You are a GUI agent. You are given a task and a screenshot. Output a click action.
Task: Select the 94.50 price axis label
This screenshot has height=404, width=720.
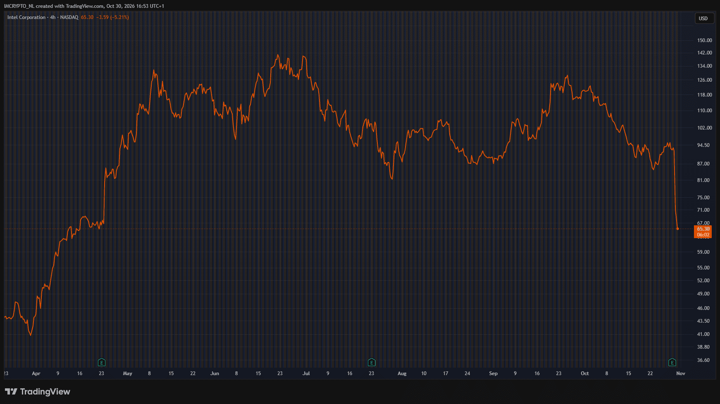703,145
